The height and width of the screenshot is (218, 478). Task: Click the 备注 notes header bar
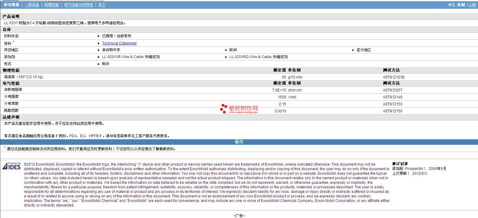click(239, 142)
